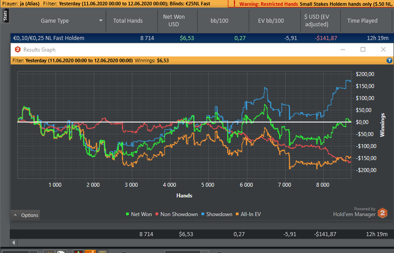
Task: Click the 12h 19m total in the bottom summary row
Action: (377, 234)
